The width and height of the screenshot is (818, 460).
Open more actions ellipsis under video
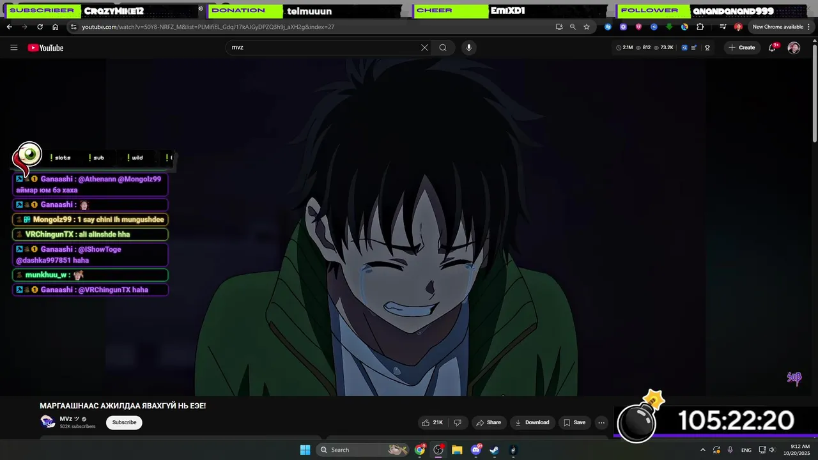(601, 422)
